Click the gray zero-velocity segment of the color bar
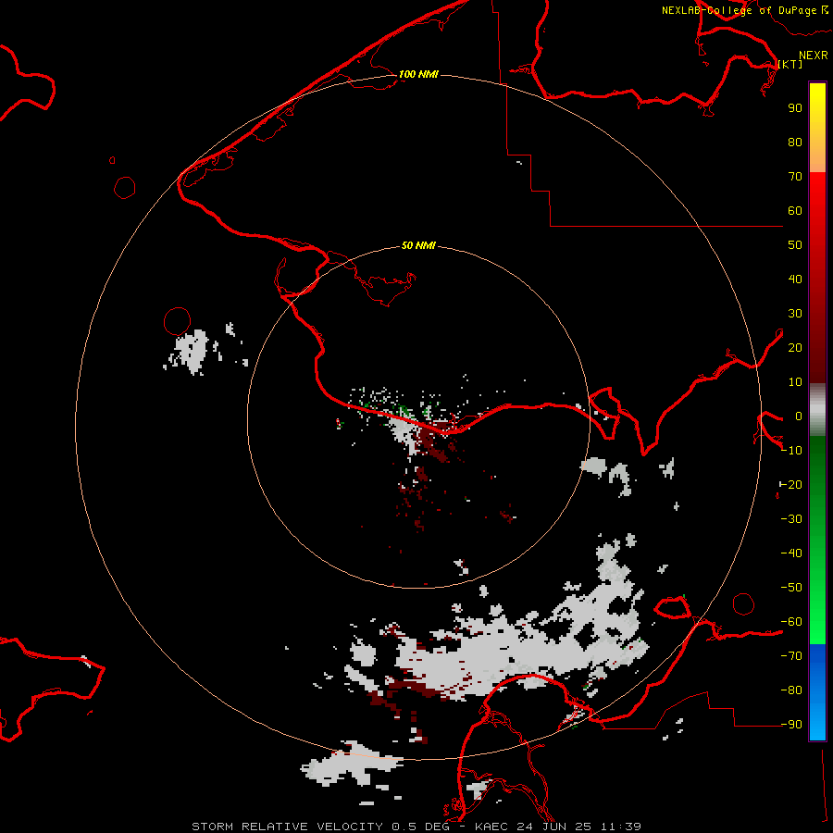Image resolution: width=833 pixels, height=833 pixels. [x=817, y=410]
